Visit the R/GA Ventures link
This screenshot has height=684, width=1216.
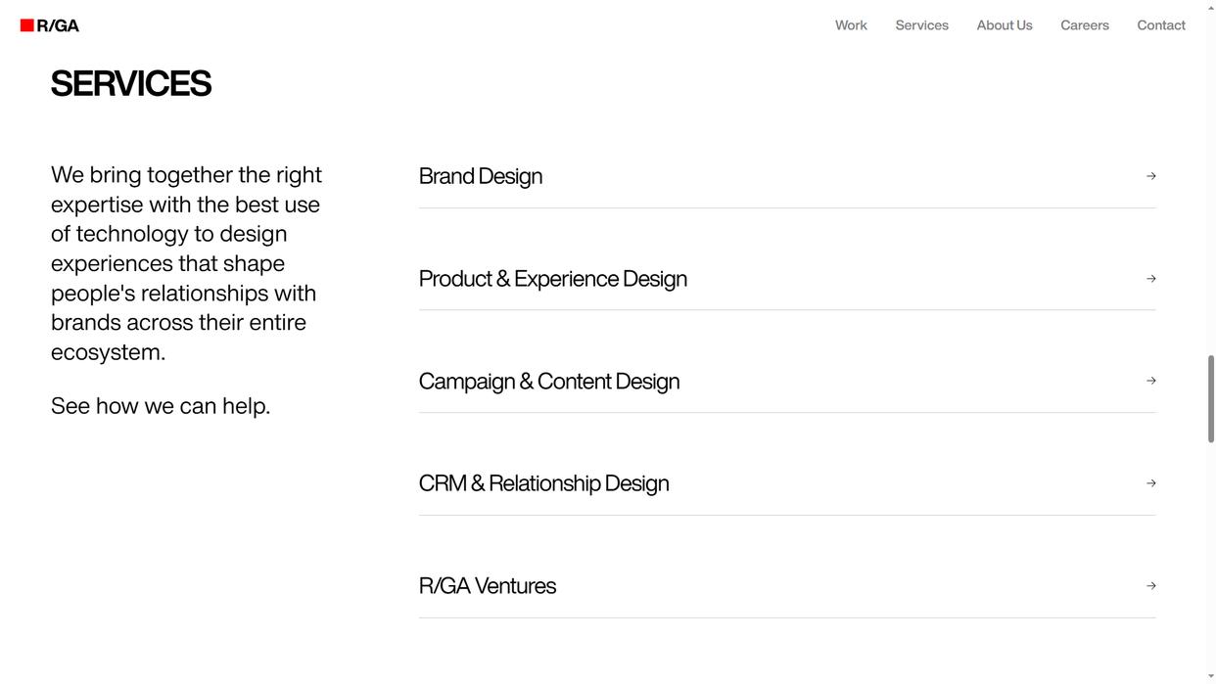point(487,586)
